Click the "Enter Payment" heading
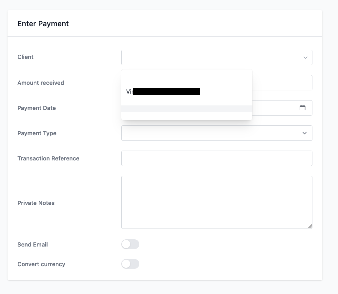The width and height of the screenshot is (338, 294). pos(43,24)
